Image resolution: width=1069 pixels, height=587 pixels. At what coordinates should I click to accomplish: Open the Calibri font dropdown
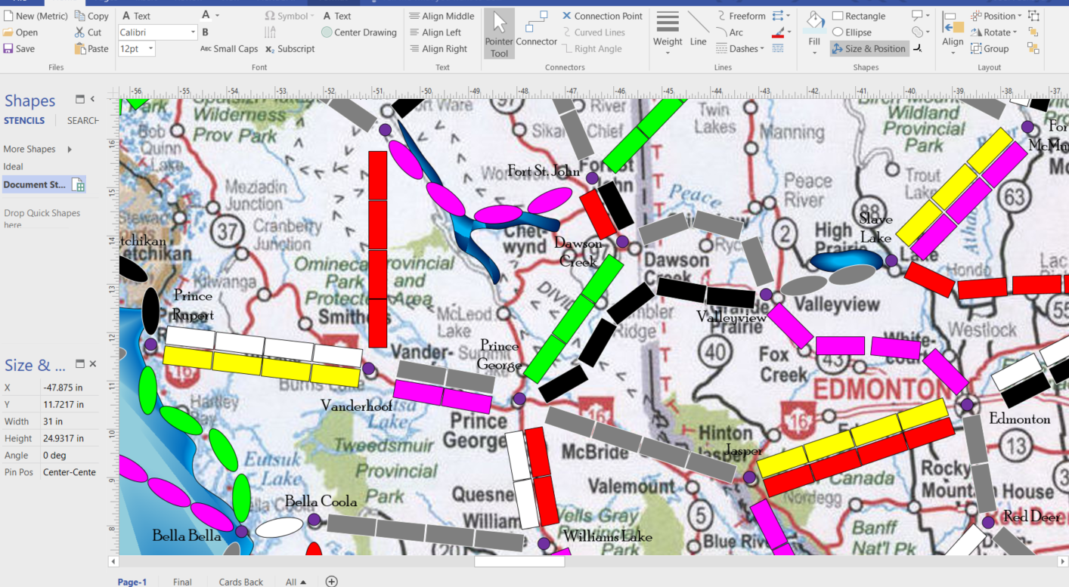click(192, 32)
